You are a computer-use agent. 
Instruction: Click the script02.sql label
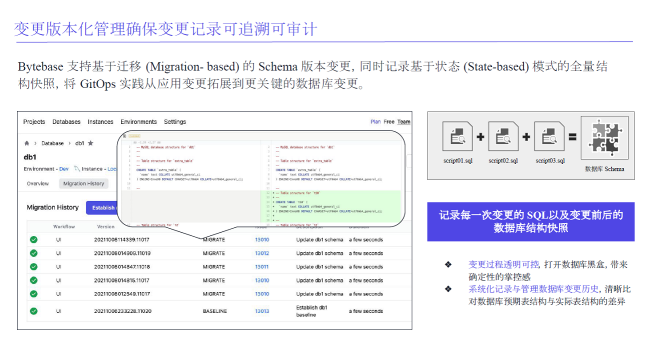pyautogui.click(x=503, y=160)
